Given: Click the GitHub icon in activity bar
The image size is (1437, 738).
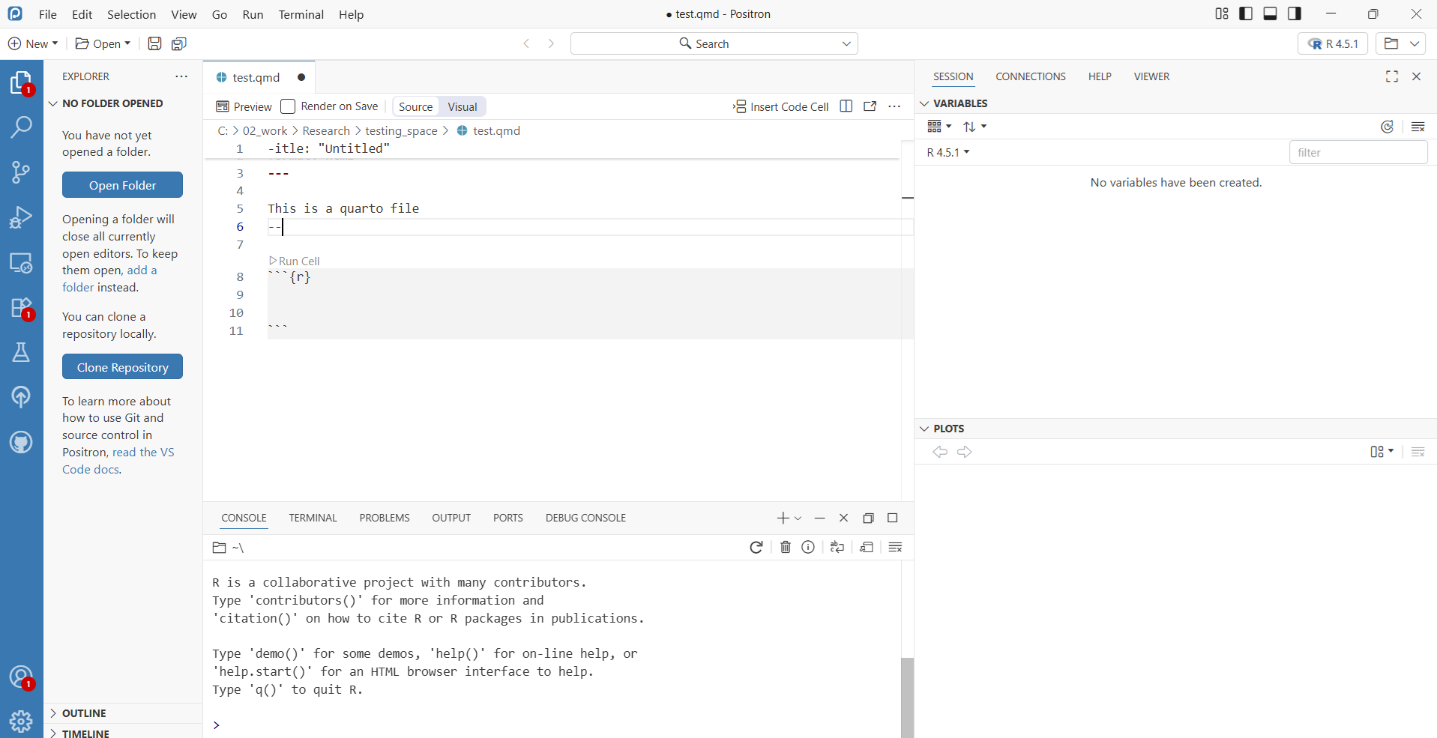Looking at the screenshot, I should tap(21, 442).
